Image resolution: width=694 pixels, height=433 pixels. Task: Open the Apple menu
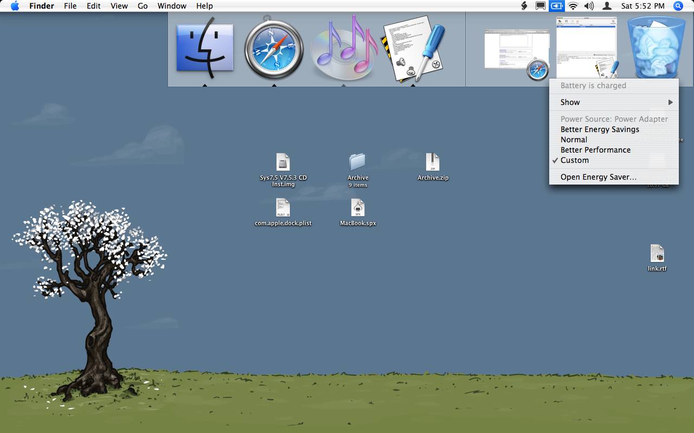15,6
